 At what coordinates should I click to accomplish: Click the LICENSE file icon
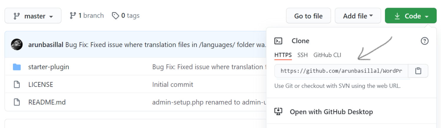click(17, 85)
